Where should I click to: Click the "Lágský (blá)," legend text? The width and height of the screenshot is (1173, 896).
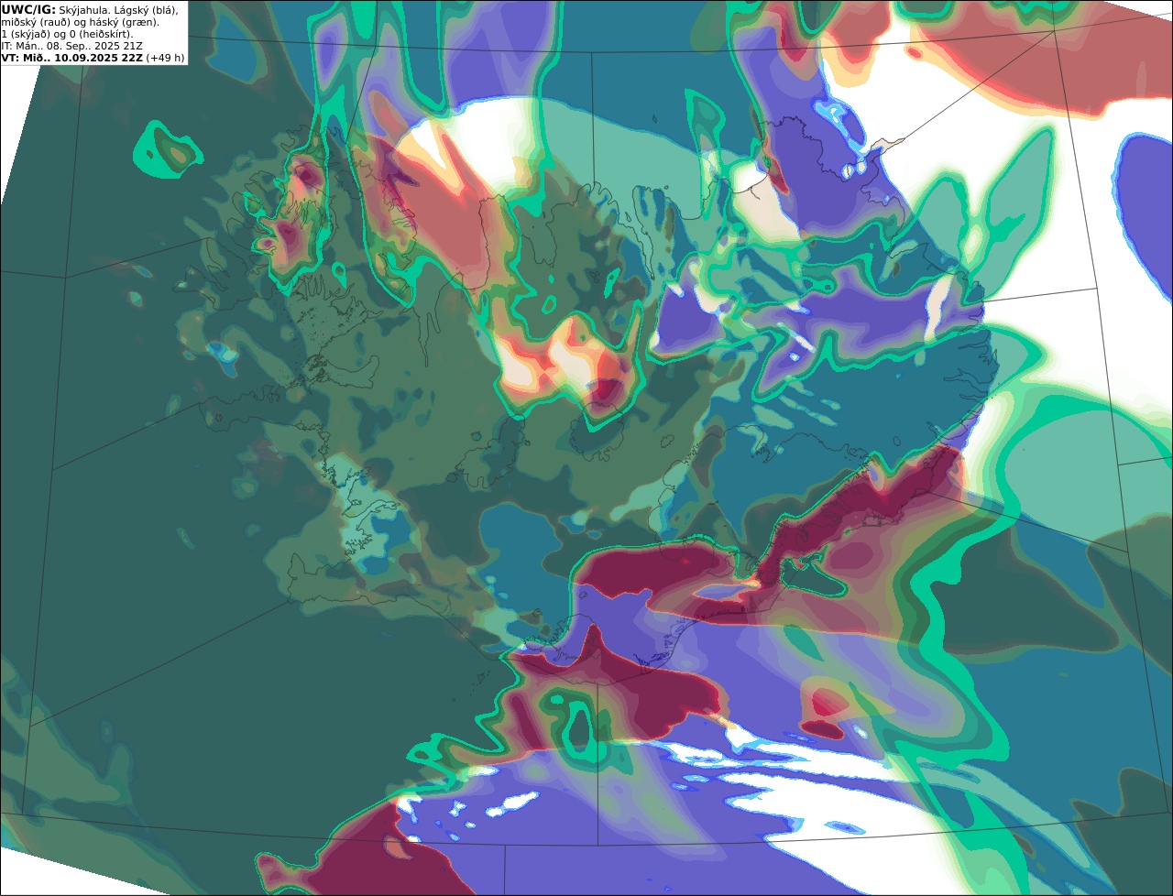(x=146, y=11)
